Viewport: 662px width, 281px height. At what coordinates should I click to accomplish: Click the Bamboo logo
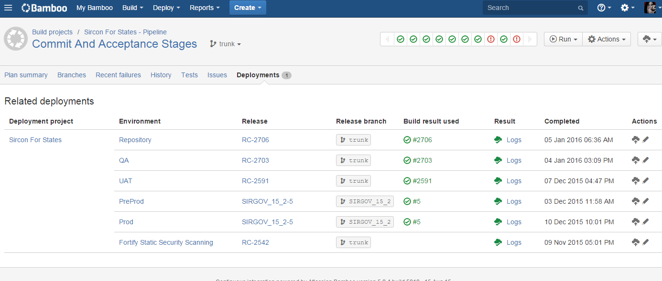pos(44,8)
